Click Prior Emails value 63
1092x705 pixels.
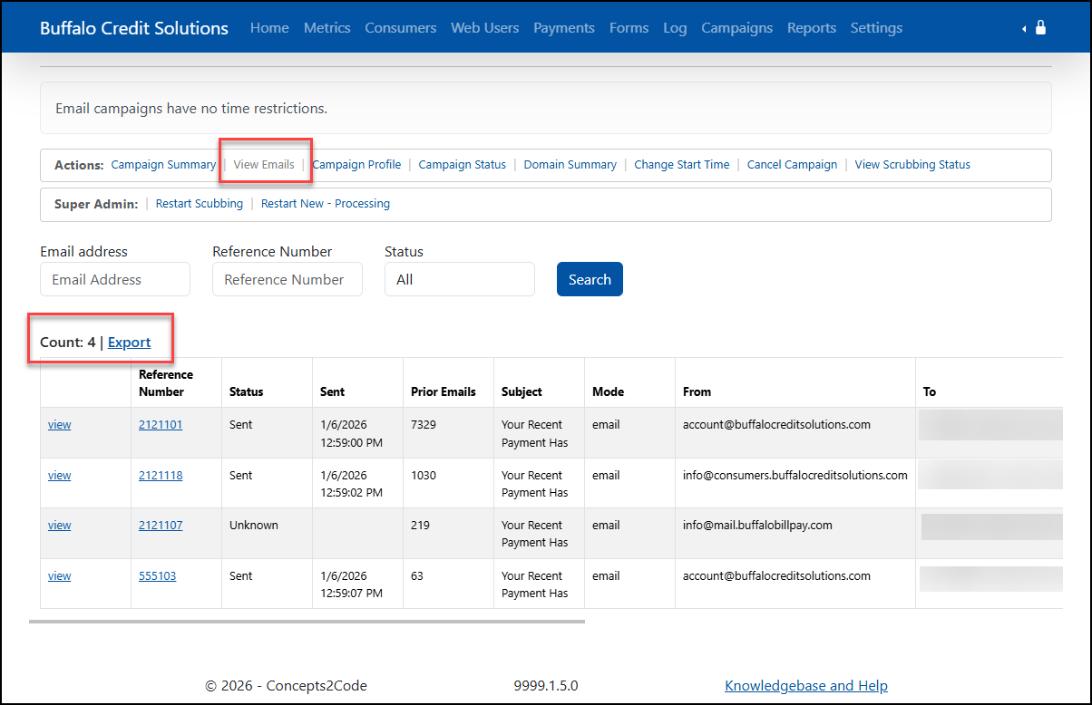(417, 575)
